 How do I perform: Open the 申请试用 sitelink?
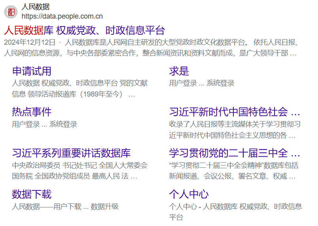click(x=32, y=71)
